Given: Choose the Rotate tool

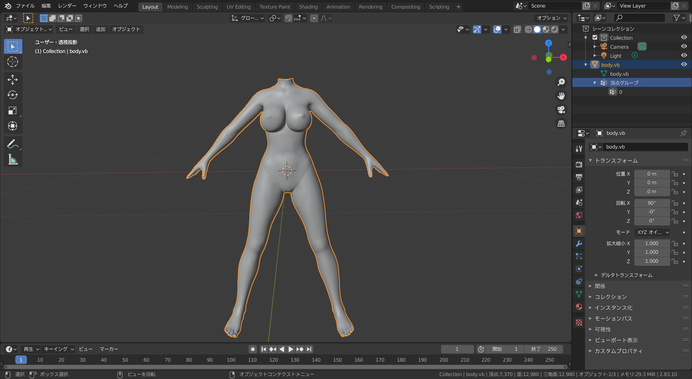Looking at the screenshot, I should coord(13,95).
